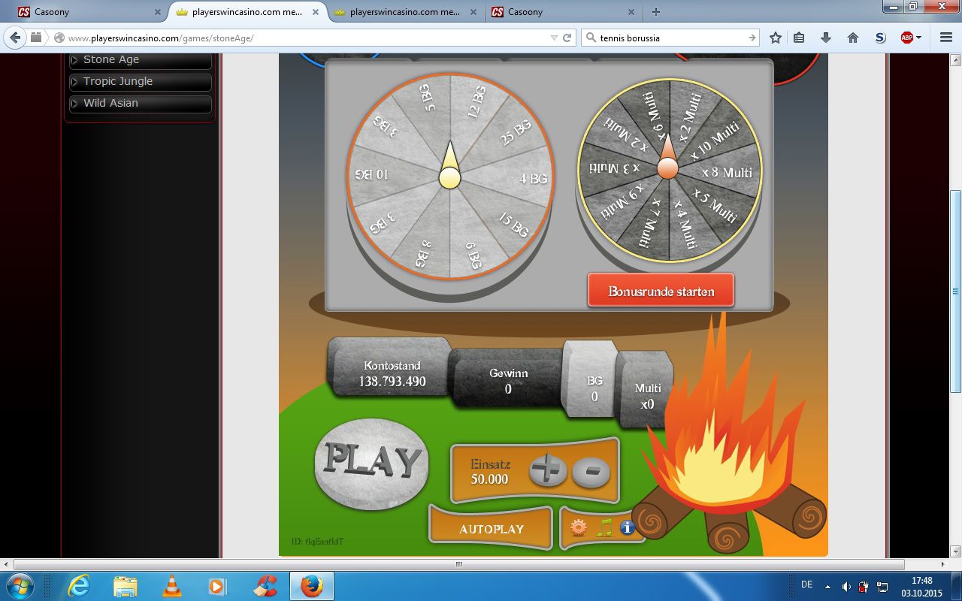
Task: Click the game ID text
Action: point(318,541)
